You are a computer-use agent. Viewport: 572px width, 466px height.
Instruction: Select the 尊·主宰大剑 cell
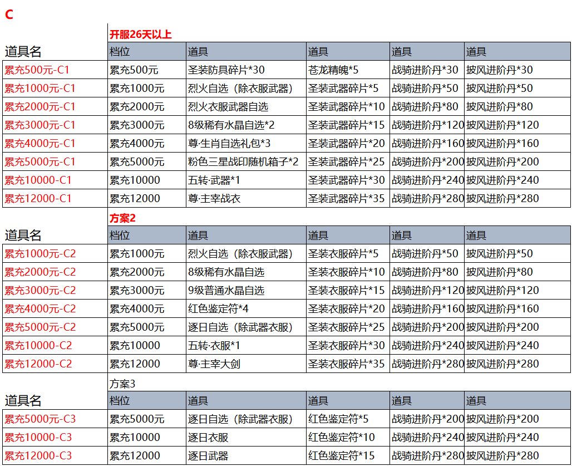click(x=215, y=364)
